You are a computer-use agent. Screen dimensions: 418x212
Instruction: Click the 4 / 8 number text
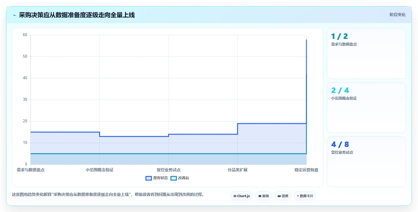(x=340, y=145)
